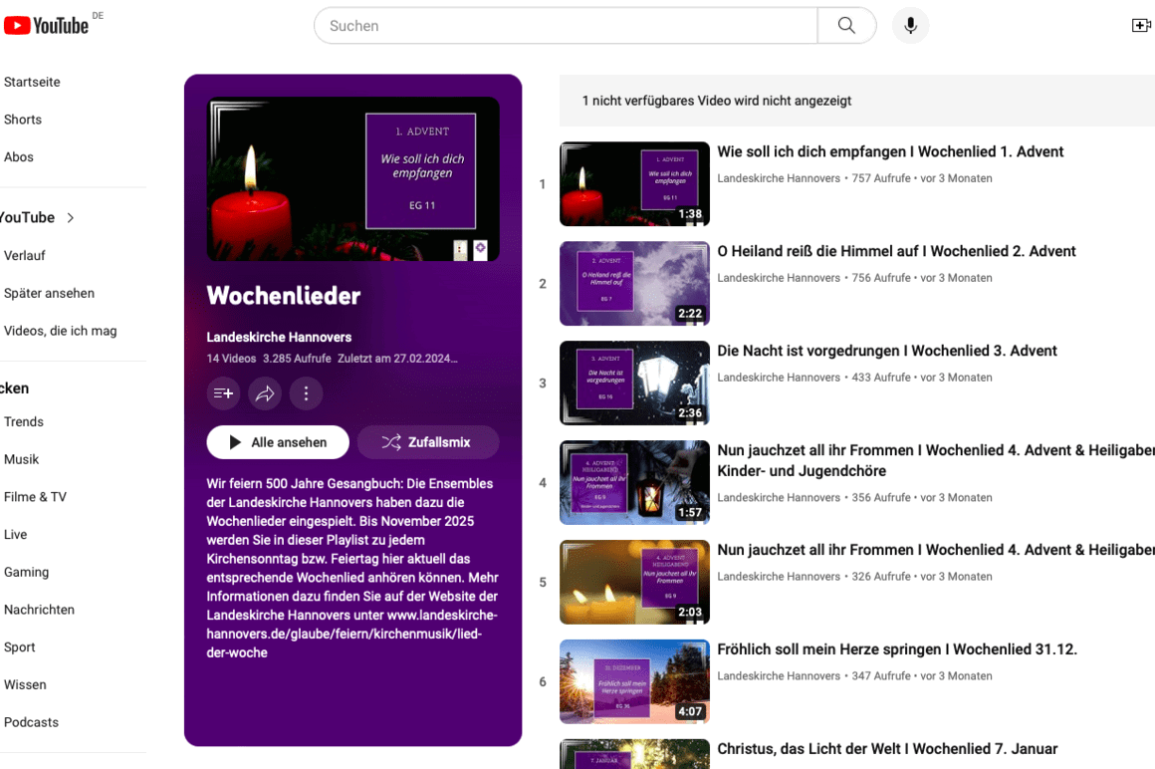Open the Shorts section in the sidebar
1155x769 pixels.
(x=23, y=120)
